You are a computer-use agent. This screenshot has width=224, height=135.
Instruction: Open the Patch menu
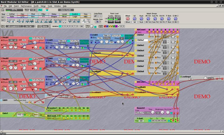[x=16, y=6]
